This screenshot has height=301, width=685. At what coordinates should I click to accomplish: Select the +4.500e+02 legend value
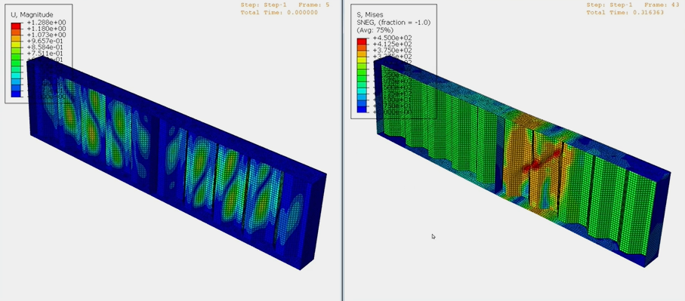[392, 38]
